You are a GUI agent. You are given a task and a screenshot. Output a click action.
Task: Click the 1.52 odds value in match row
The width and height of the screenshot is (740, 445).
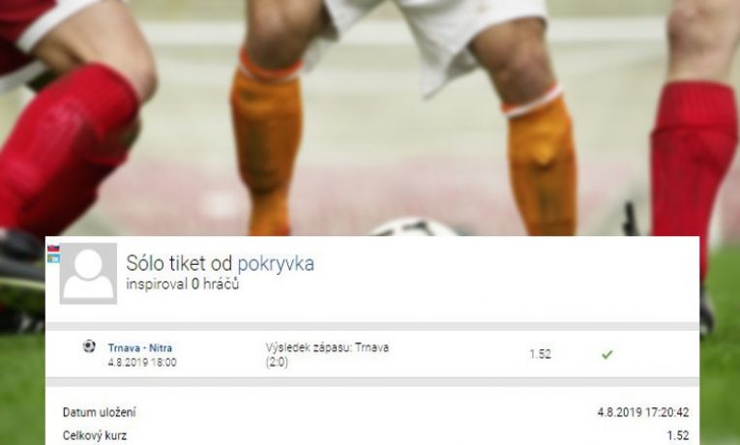click(541, 354)
